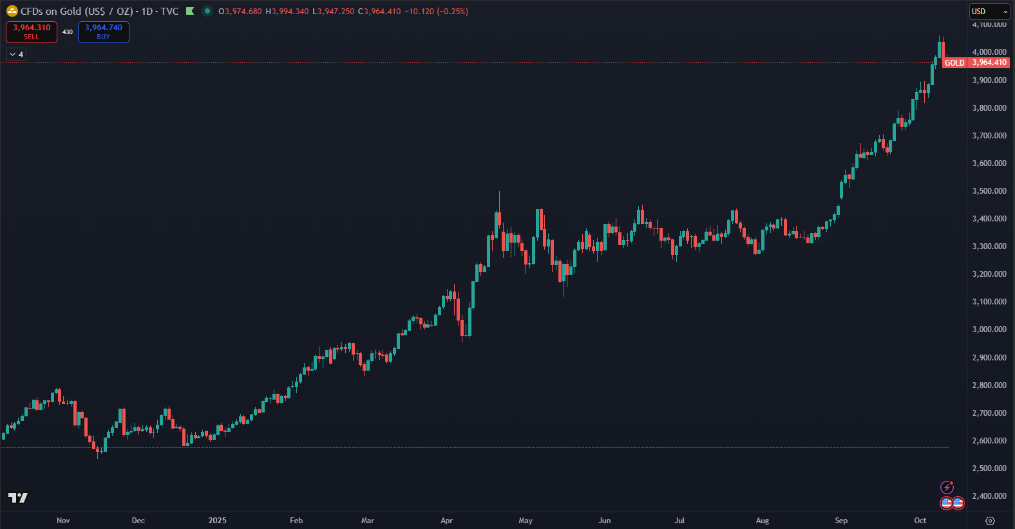Click the gold symbol logo icon
Screen dimensions: 1015x529
(x=12, y=11)
